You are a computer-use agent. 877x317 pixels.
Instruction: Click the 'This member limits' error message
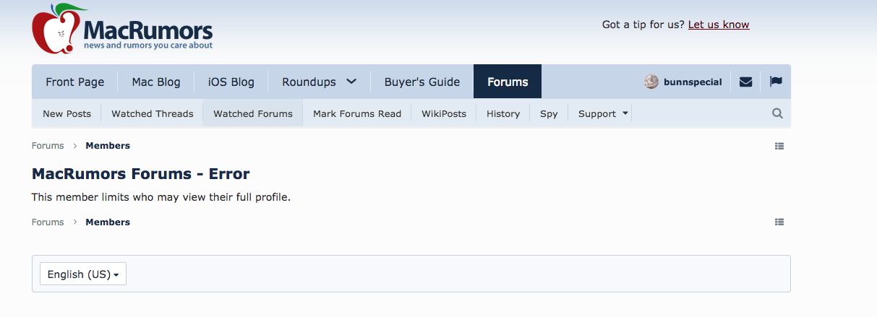[161, 196]
